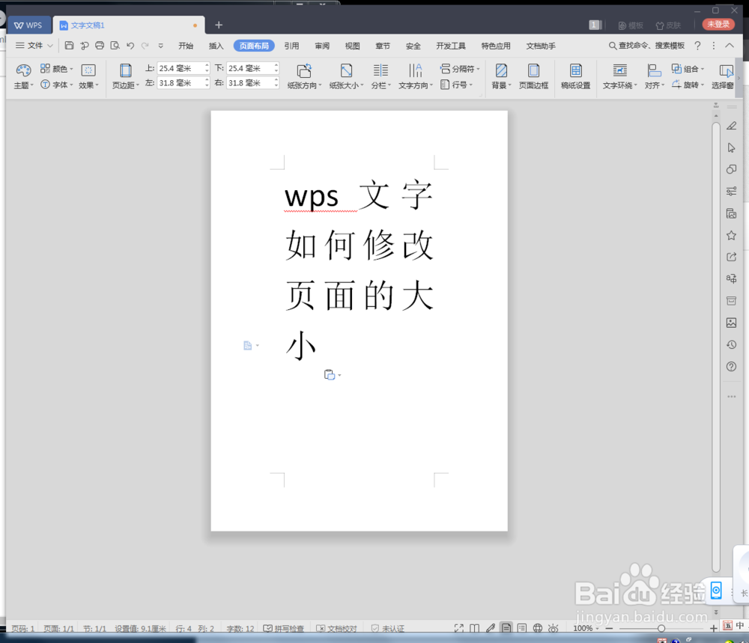This screenshot has width=749, height=643.
Task: Click the search commands box
Action: tap(646, 46)
